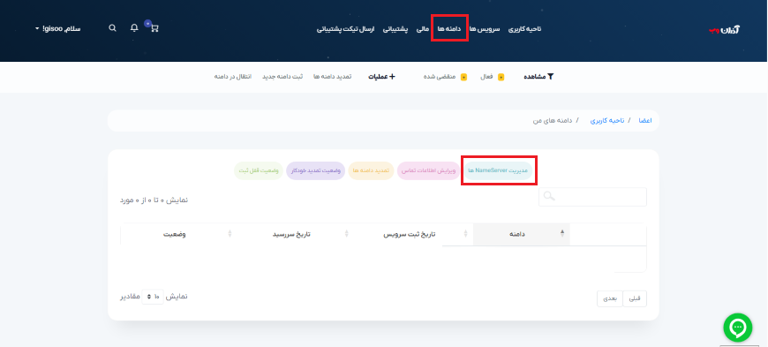Click the «تمدید دامنه ها» action link
This screenshot has height=347, width=768.
tap(333, 77)
